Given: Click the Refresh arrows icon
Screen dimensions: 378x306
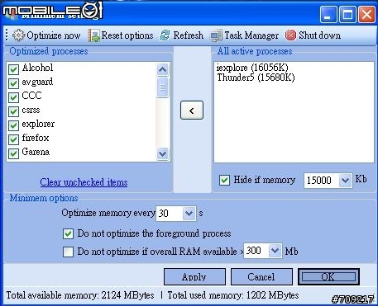Looking at the screenshot, I should (165, 35).
